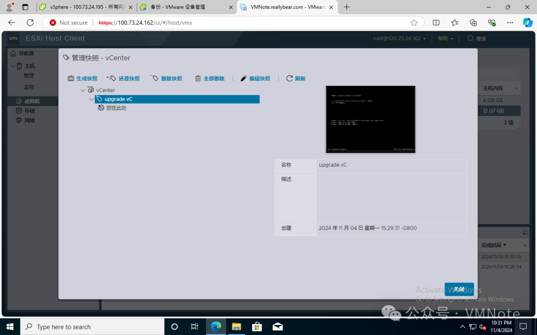Click the 12.07 GB memory cell
Image resolution: width=537 pixels, height=335 pixels.
pos(493,111)
